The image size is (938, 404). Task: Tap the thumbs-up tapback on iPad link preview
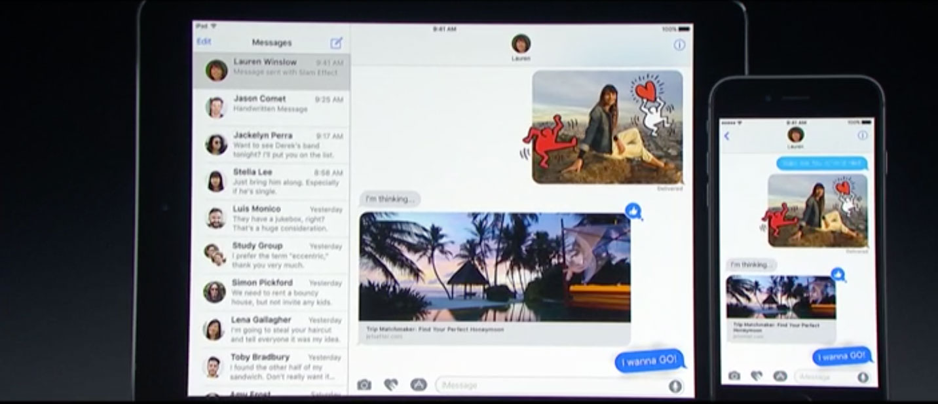(633, 211)
